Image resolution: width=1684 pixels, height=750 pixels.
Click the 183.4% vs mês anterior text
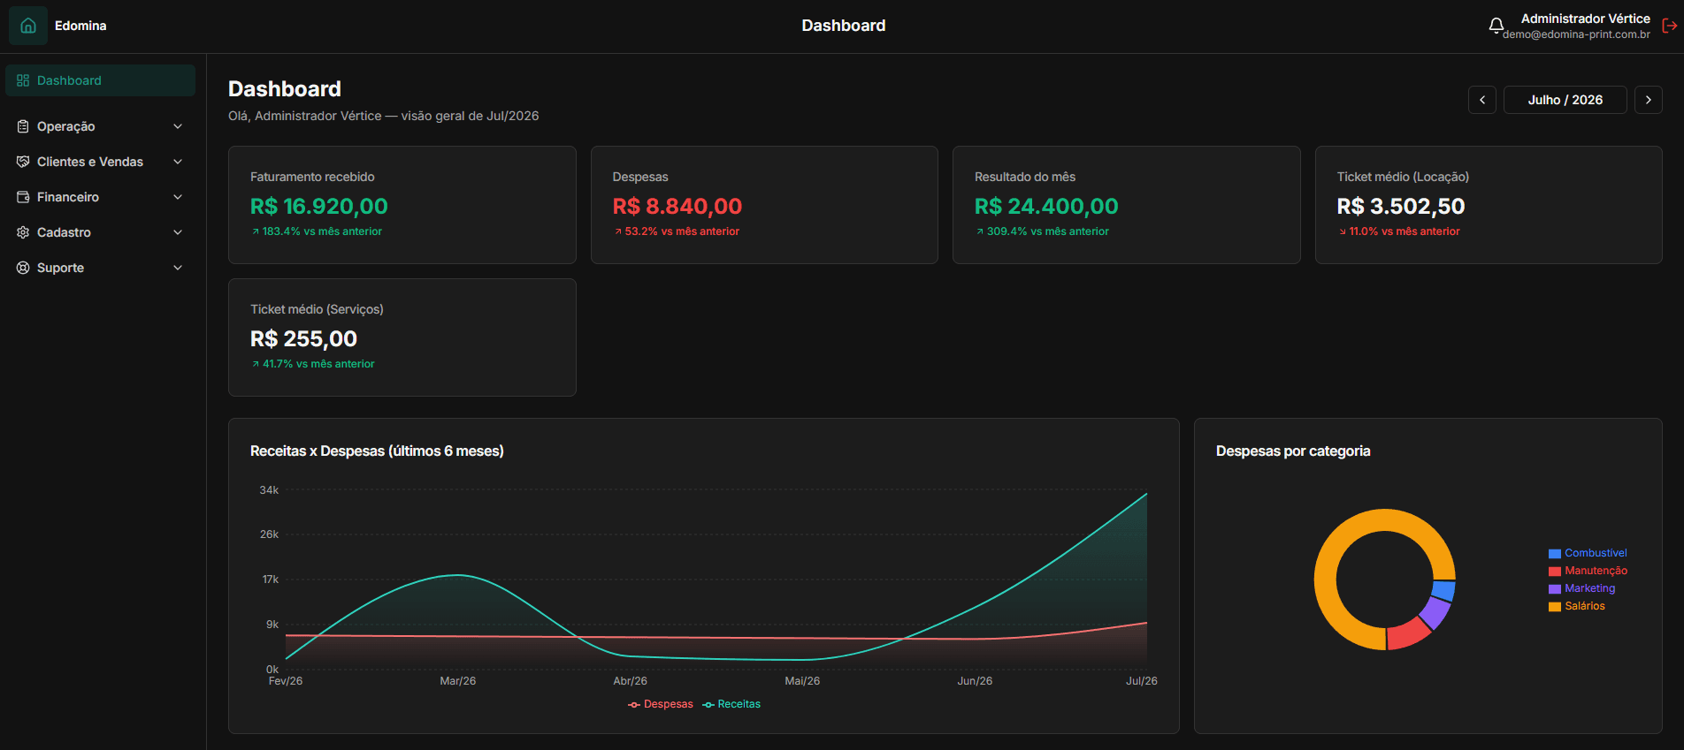tap(322, 231)
